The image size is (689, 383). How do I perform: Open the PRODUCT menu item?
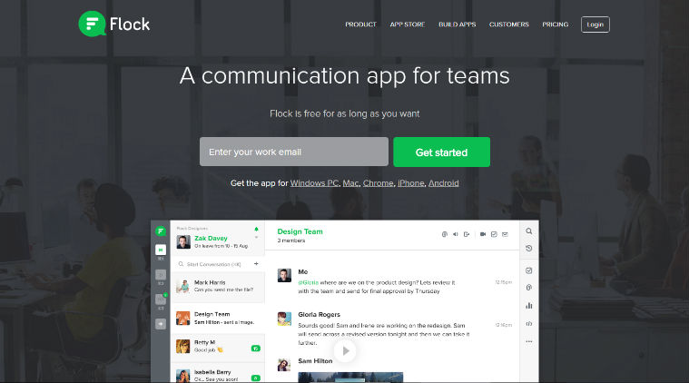pyautogui.click(x=360, y=25)
